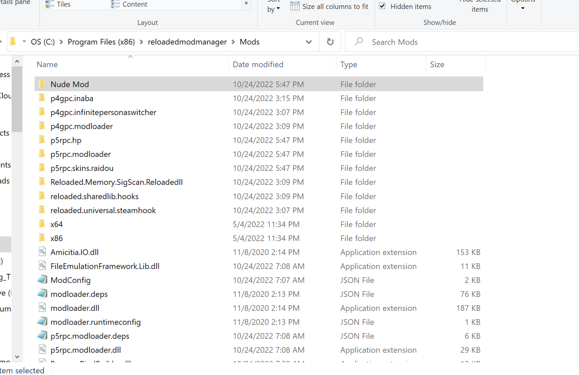Sort by the Name column header

tap(47, 64)
